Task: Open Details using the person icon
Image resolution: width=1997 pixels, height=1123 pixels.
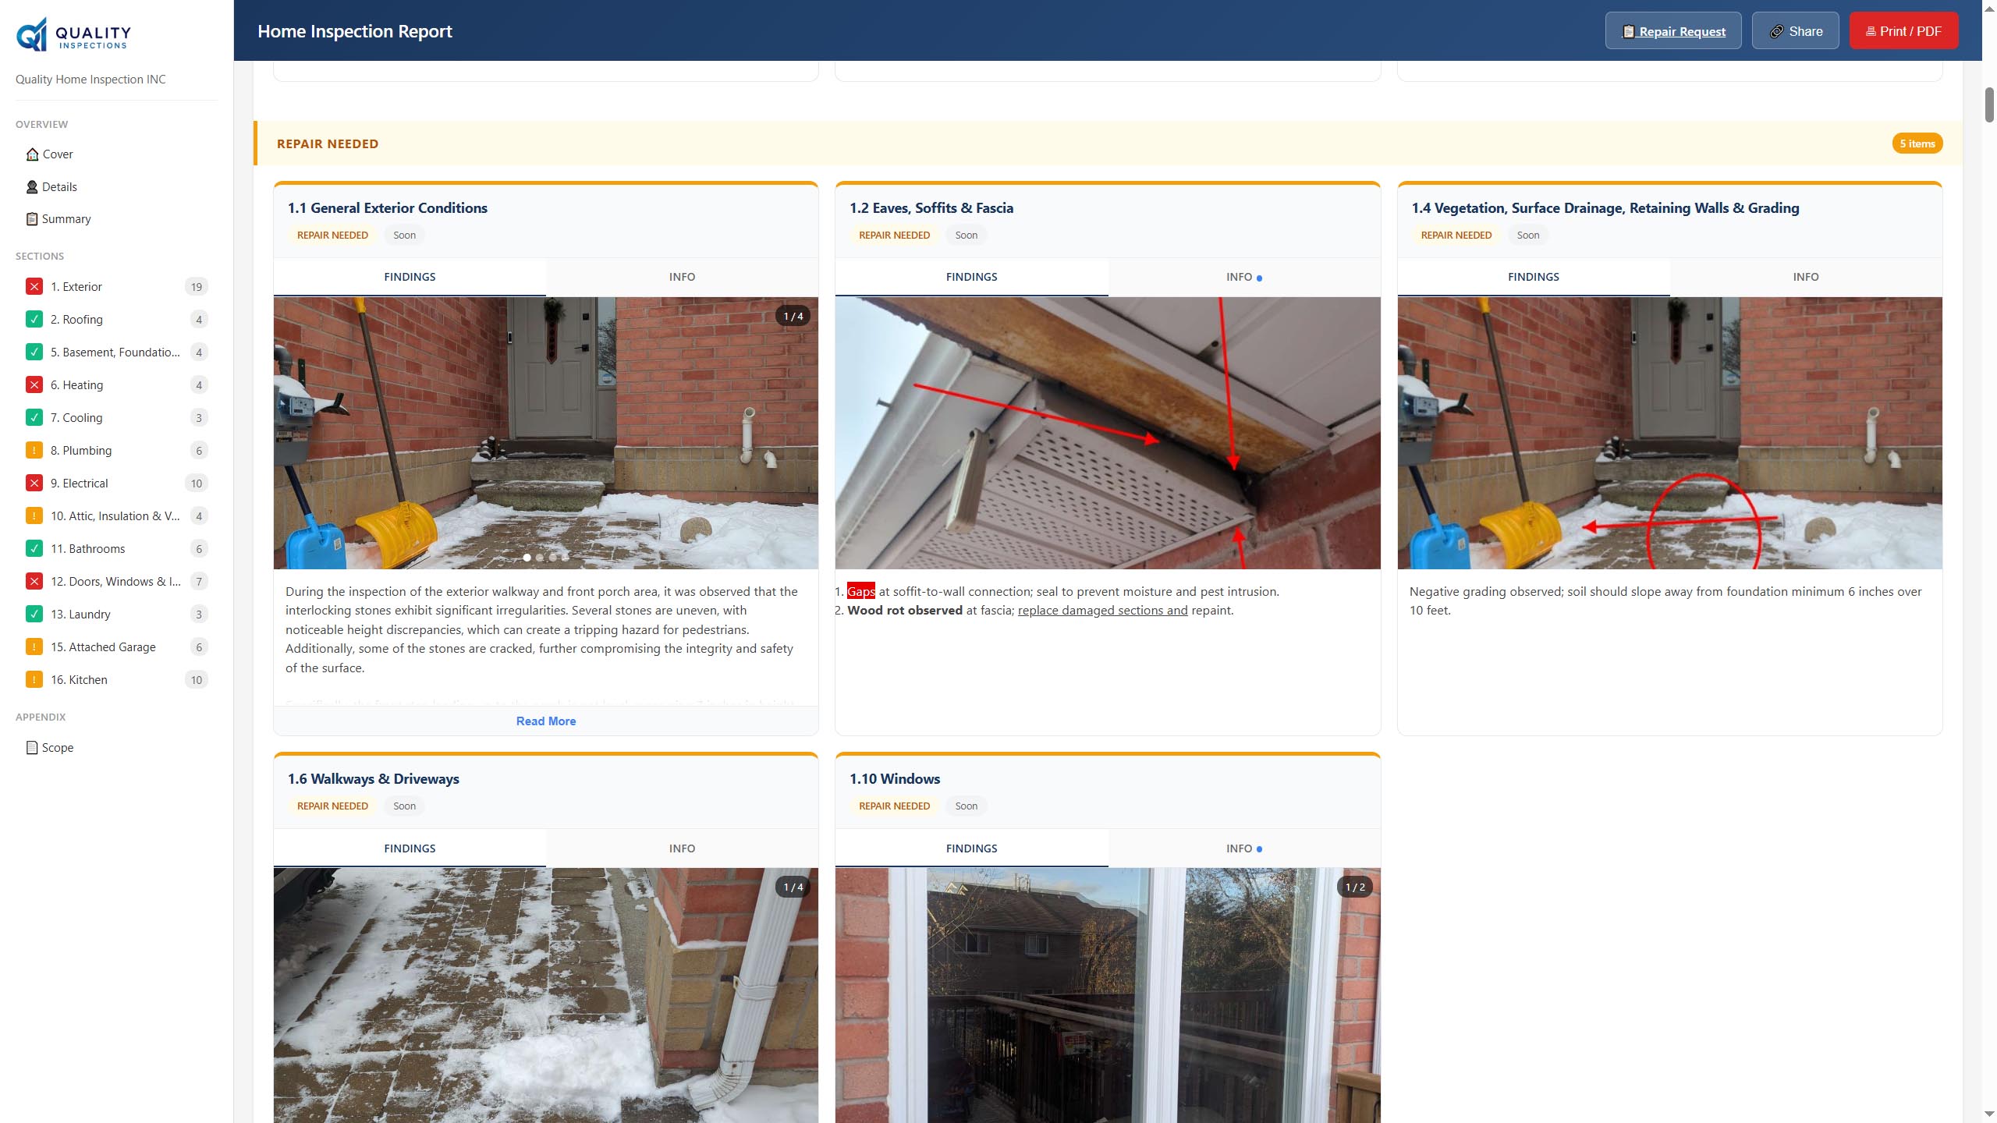Action: point(32,186)
